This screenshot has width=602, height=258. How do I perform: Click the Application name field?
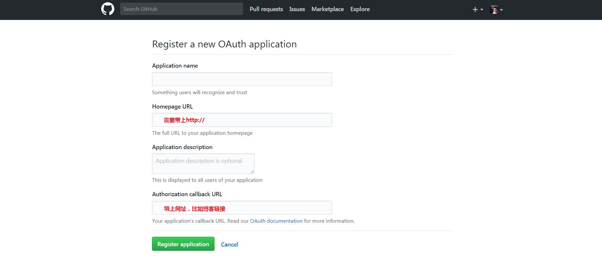coord(242,79)
